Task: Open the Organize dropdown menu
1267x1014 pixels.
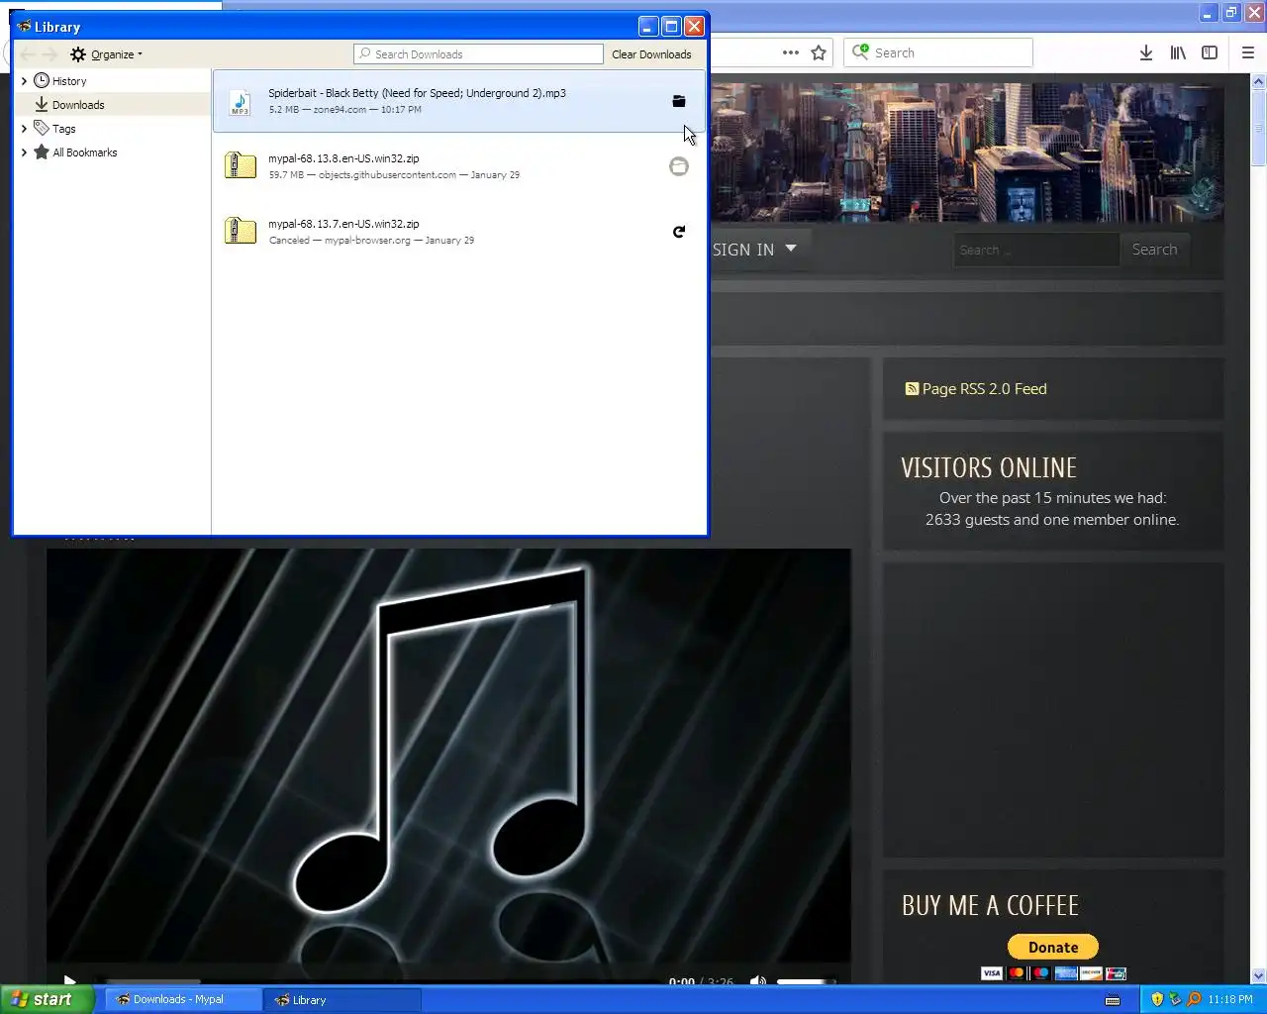Action: (107, 54)
